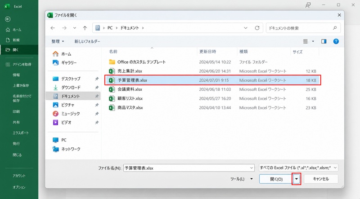Select ピクチャ in navigation pane
Viewport: 360px width, 199px height.
click(73, 105)
